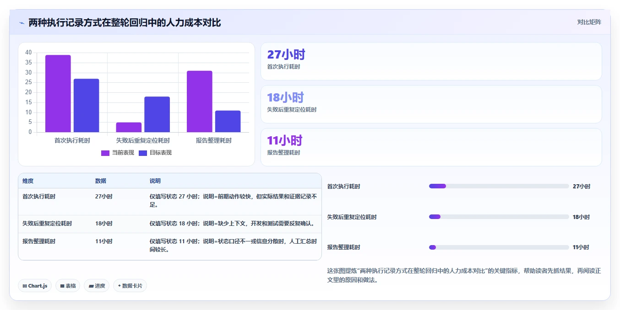
Task: Click the purple bar for 报告整理耗时
Action: [200, 102]
